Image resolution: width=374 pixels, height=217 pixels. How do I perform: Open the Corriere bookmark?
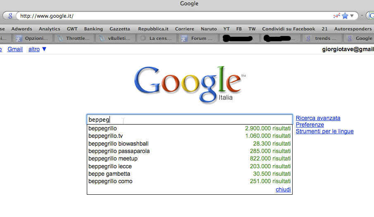coord(185,29)
